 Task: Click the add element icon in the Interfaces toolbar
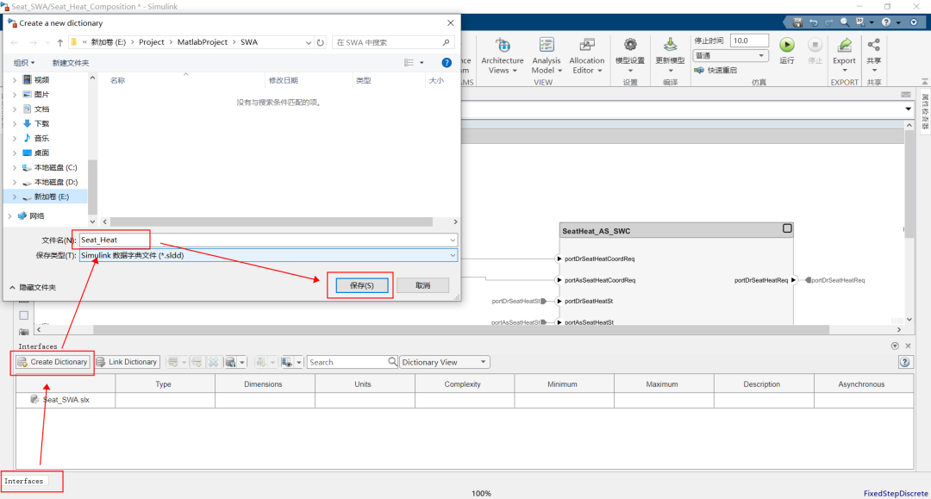[197, 362]
